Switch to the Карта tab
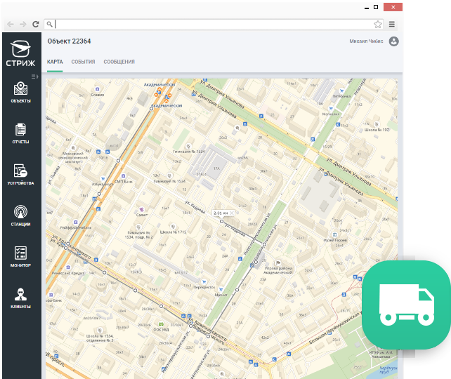 click(x=55, y=62)
